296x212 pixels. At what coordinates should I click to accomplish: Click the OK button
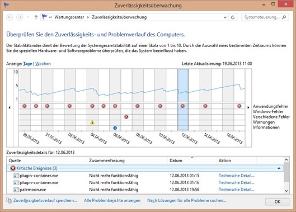pos(277,201)
